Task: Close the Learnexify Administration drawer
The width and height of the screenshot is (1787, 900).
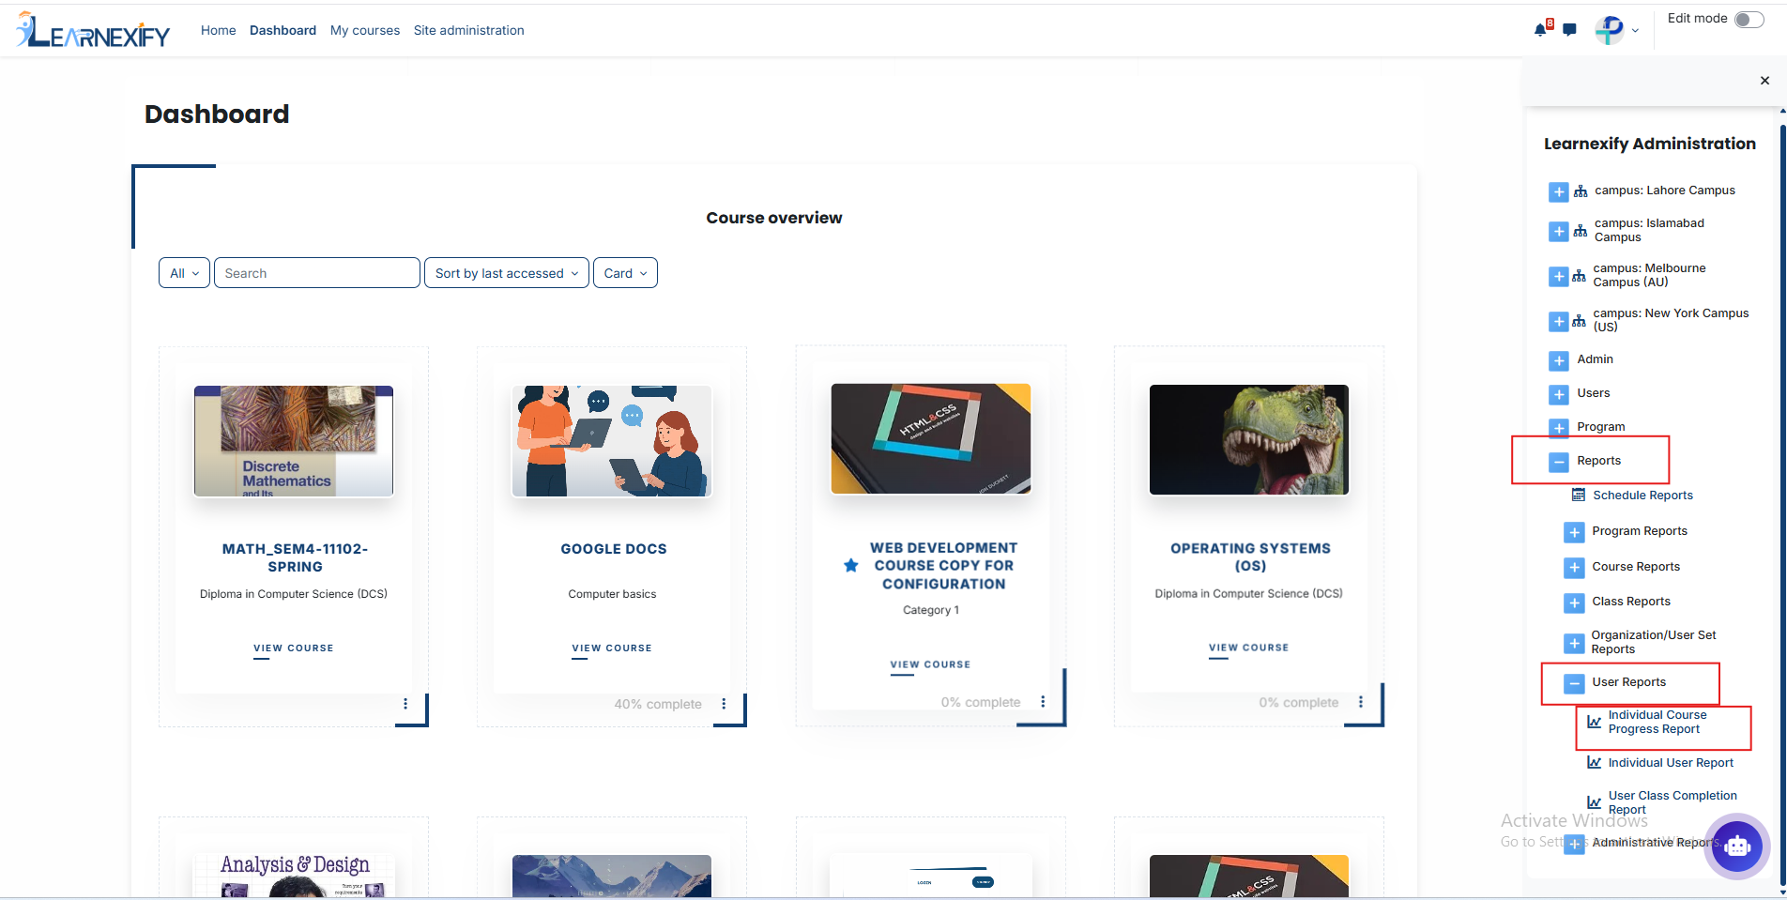Action: pos(1764,81)
